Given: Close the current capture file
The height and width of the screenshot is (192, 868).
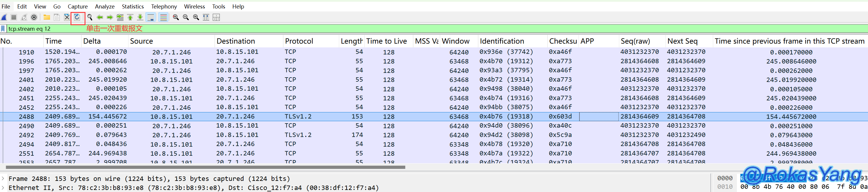Looking at the screenshot, I should pyautogui.click(x=67, y=17).
